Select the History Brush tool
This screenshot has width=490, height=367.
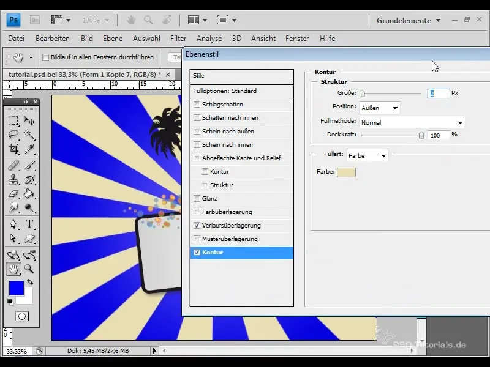(29, 179)
